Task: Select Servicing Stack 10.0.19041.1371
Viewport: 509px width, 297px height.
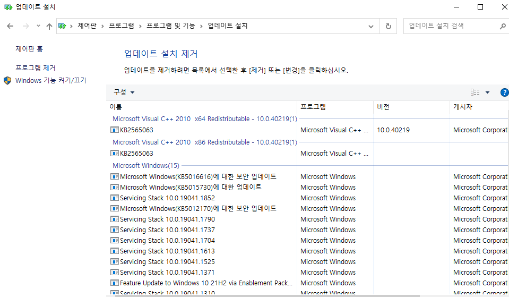Action: (168, 273)
